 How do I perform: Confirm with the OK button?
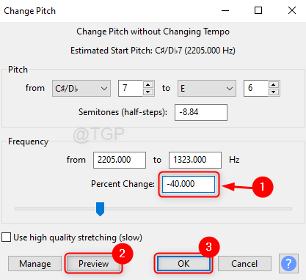tap(183, 264)
